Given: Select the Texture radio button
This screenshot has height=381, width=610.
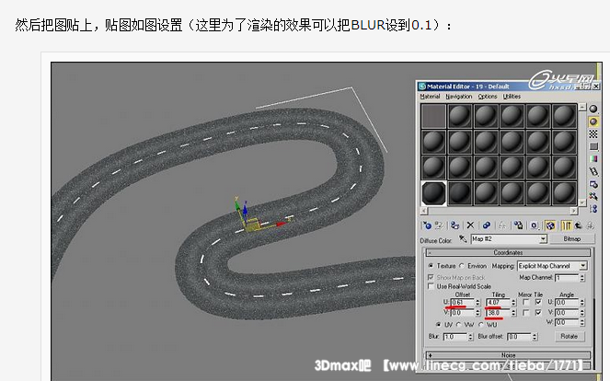Looking at the screenshot, I should (x=431, y=266).
